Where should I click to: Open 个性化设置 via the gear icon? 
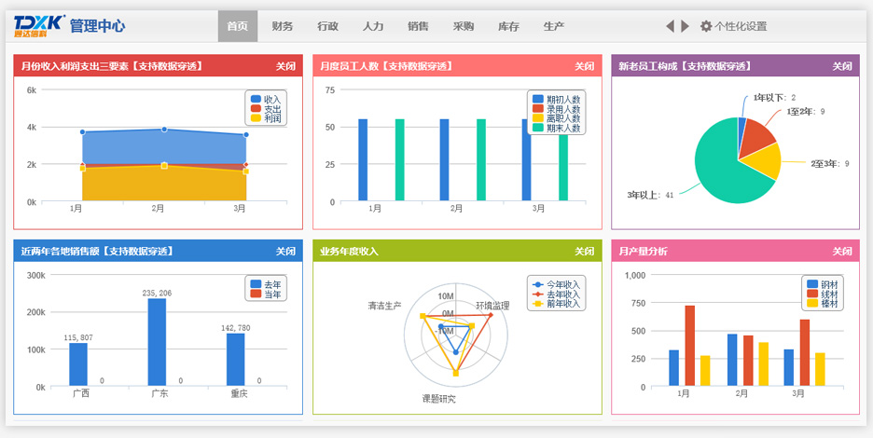[x=706, y=26]
